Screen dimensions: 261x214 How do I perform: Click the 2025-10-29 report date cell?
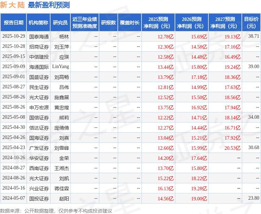coord(14,36)
